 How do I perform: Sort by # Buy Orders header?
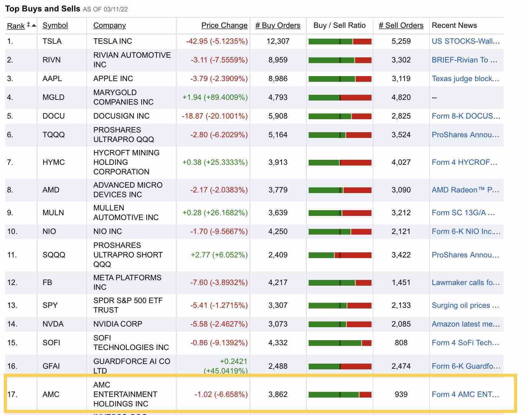click(278, 25)
